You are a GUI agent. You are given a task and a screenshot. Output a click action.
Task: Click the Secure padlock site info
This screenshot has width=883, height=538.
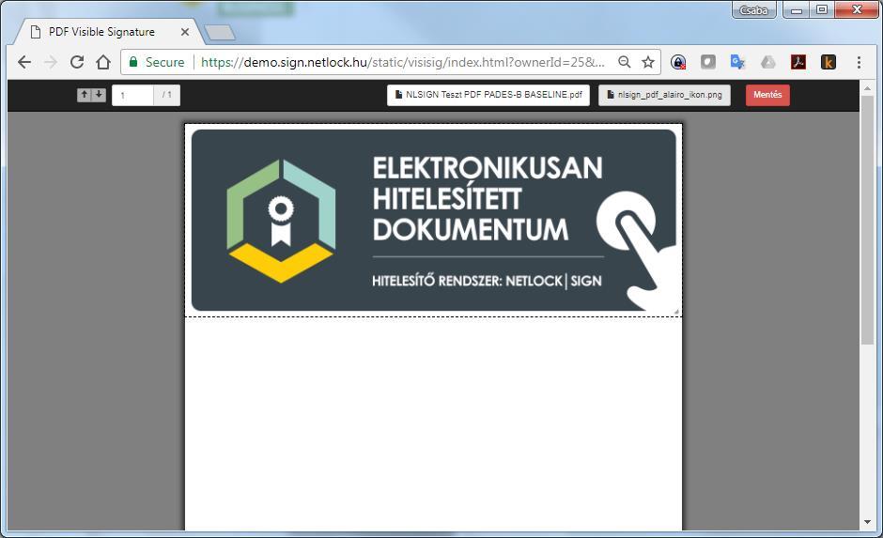pos(157,62)
